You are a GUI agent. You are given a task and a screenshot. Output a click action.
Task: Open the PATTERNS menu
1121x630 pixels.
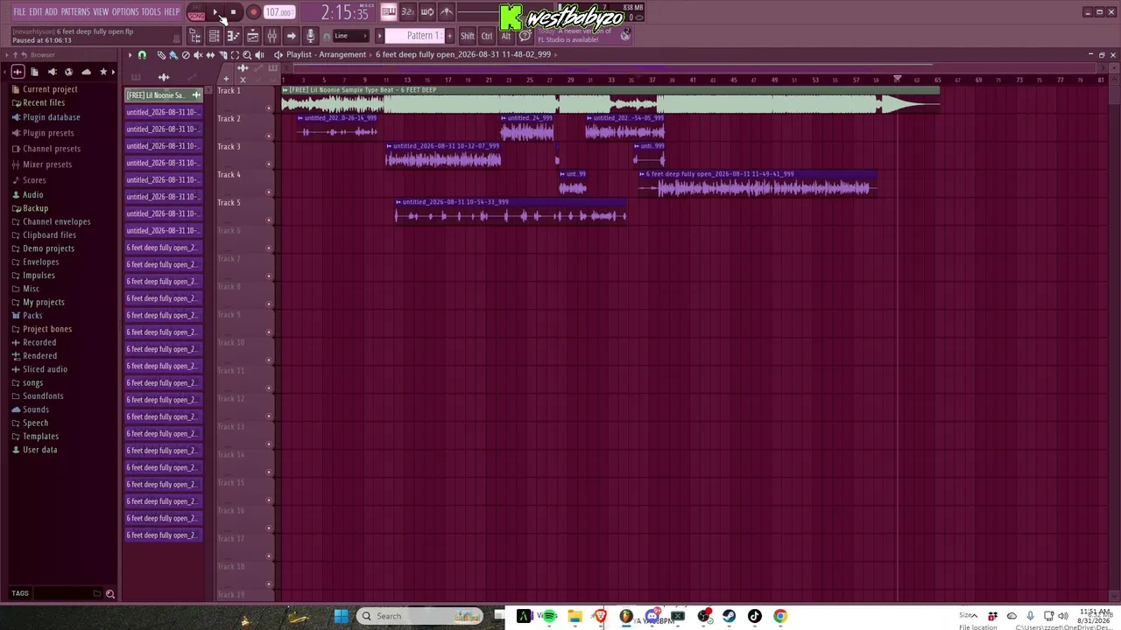click(75, 12)
